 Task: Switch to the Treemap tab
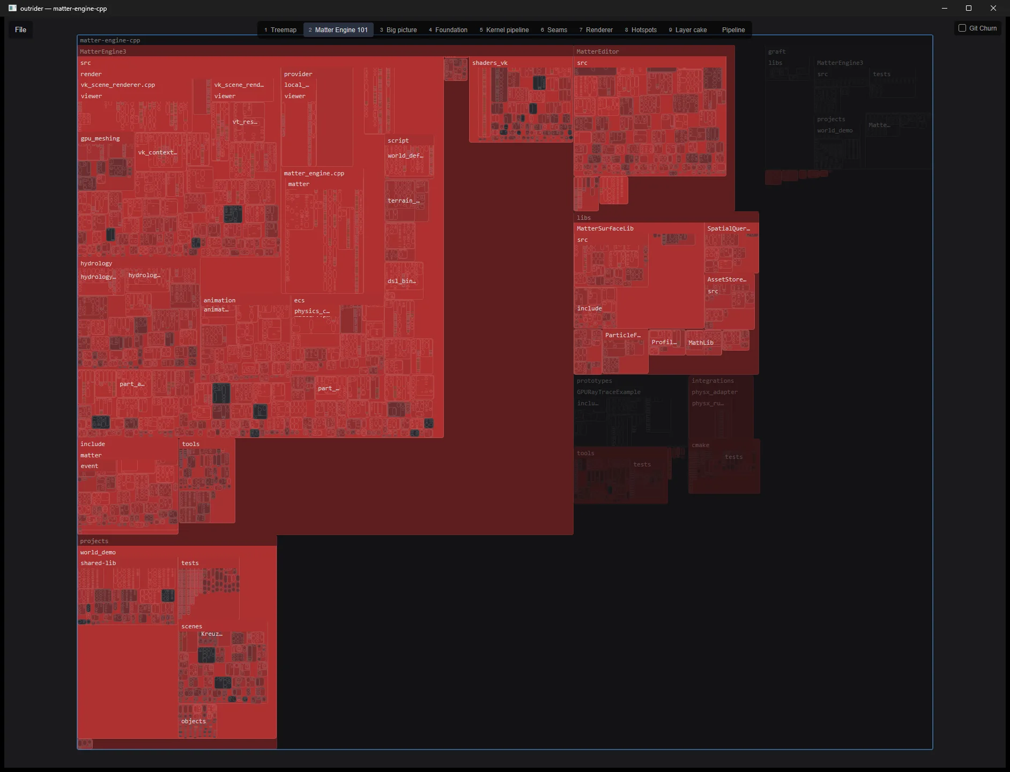click(280, 30)
